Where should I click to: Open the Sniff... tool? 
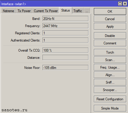click(110, 82)
